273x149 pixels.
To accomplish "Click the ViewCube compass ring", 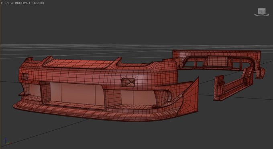I will coord(262,15).
